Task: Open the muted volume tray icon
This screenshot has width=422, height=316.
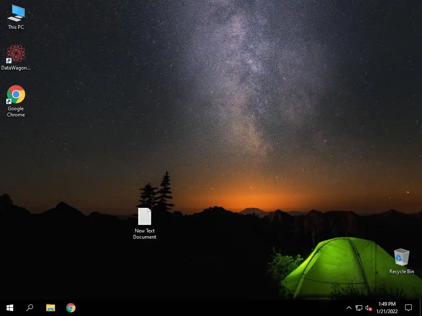Action: click(368, 308)
